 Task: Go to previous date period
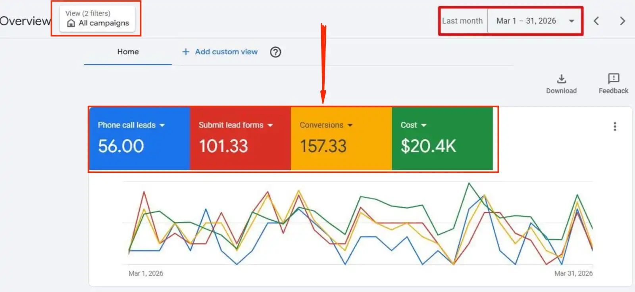[x=596, y=21]
